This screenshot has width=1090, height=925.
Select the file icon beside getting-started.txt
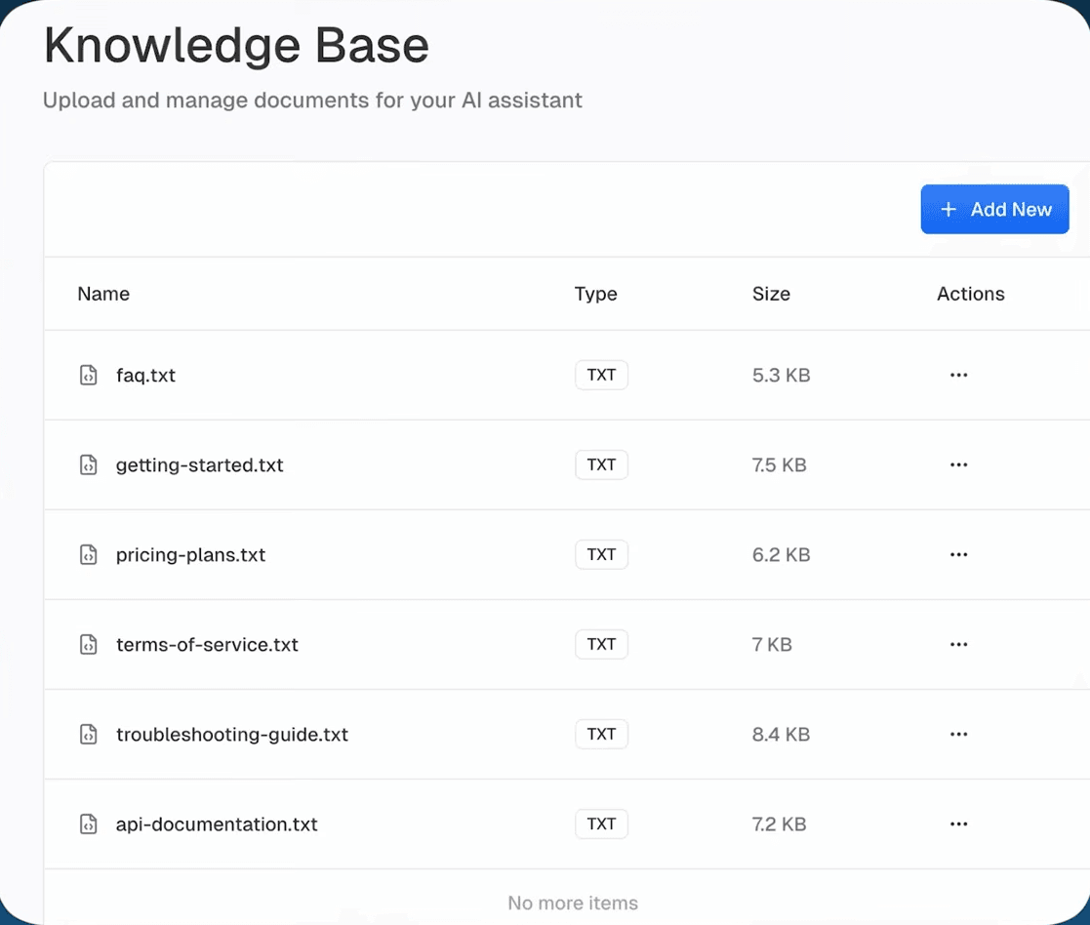click(x=88, y=465)
